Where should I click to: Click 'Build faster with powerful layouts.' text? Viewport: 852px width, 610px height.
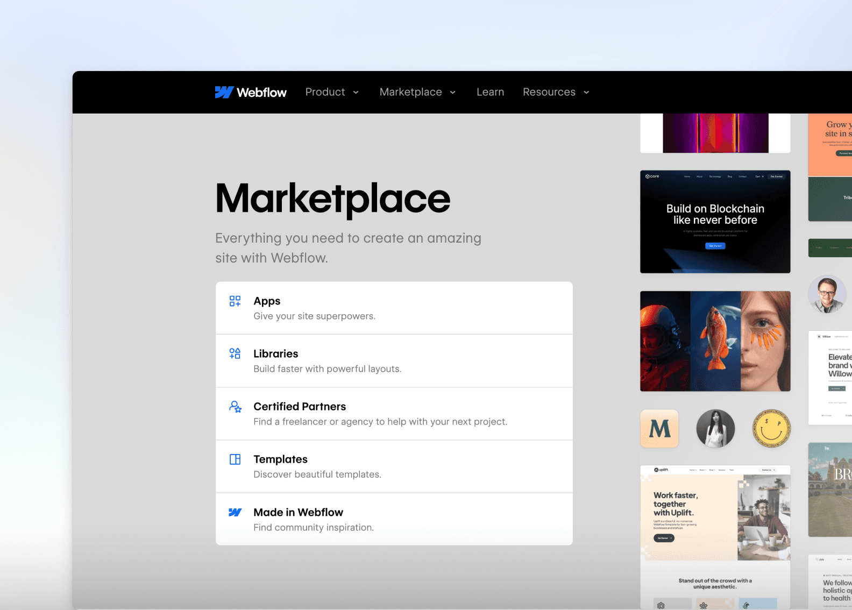[327, 369]
